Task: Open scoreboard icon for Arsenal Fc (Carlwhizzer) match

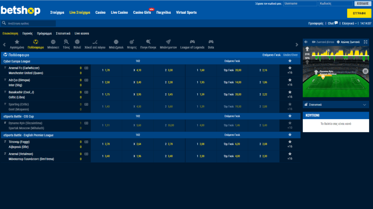Action: [x=86, y=68]
